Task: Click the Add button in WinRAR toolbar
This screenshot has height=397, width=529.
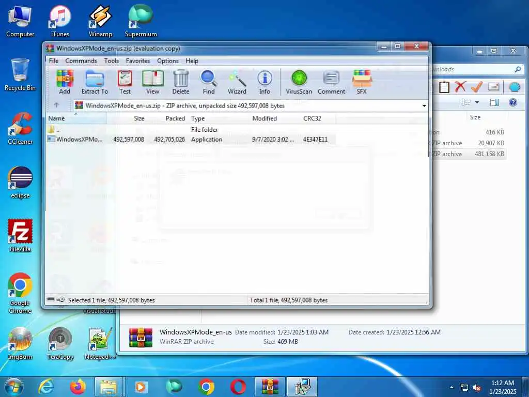Action: (x=65, y=82)
